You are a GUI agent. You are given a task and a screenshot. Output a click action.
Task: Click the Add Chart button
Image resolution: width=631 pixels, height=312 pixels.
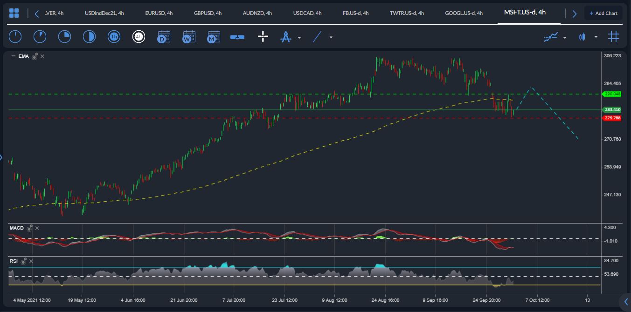603,13
